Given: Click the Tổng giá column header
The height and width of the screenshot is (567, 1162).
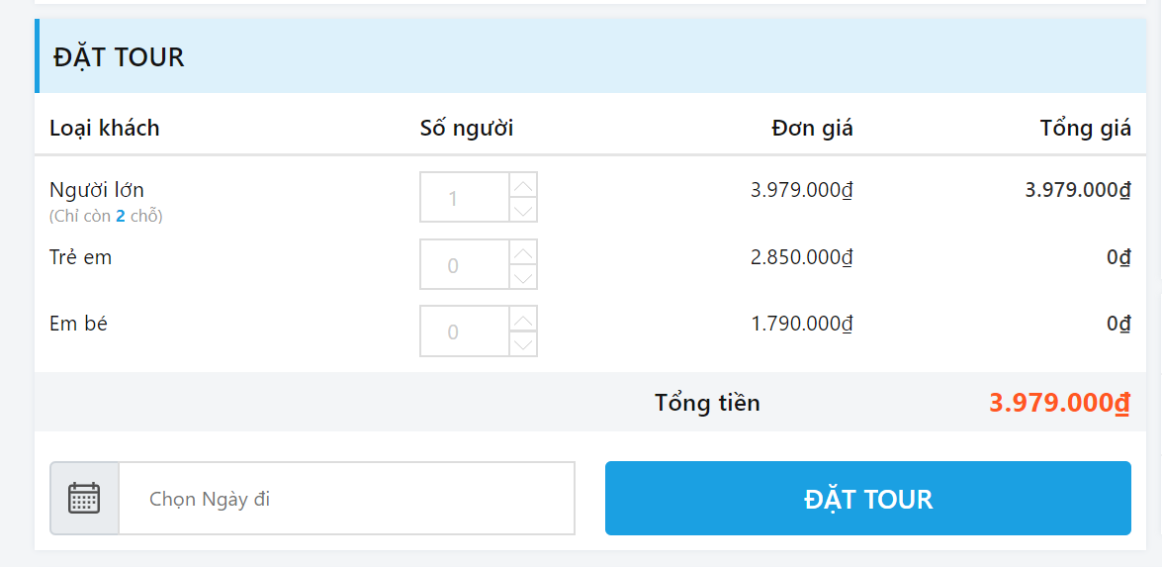Looking at the screenshot, I should coord(1086,129).
